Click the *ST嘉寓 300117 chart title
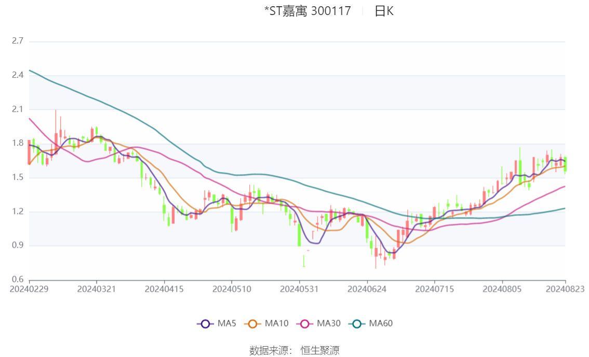589x357 pixels. pyautogui.click(x=307, y=11)
